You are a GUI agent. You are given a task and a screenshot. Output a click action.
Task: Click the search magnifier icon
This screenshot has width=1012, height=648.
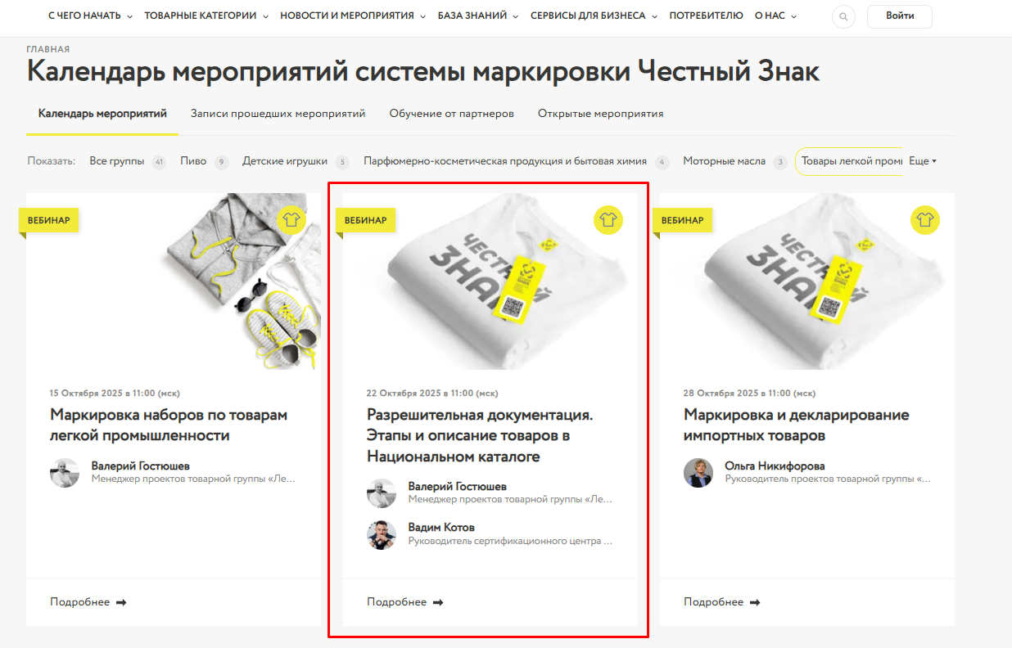[x=843, y=16]
